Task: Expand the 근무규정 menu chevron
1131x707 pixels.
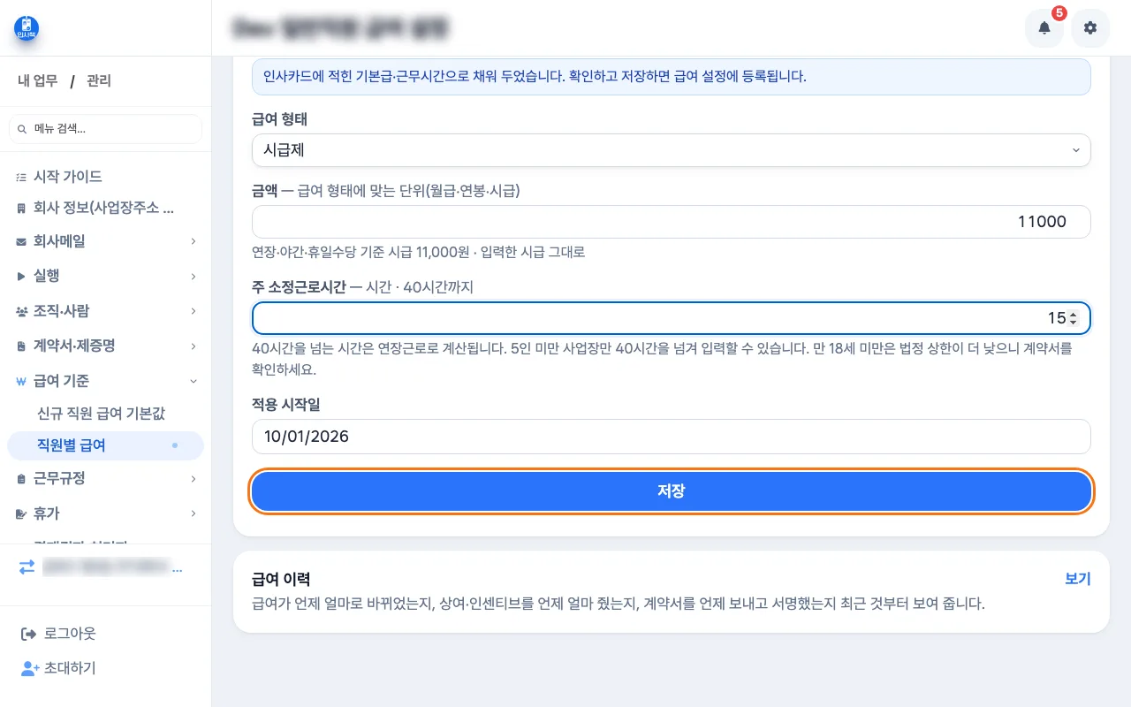Action: tap(194, 479)
